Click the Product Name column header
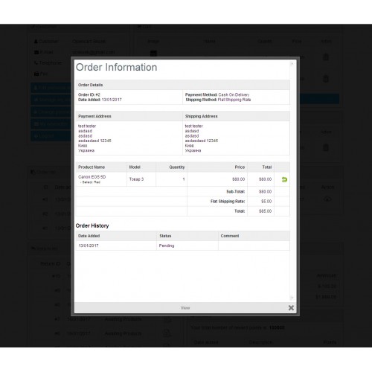The image size is (372, 372). pos(92,167)
